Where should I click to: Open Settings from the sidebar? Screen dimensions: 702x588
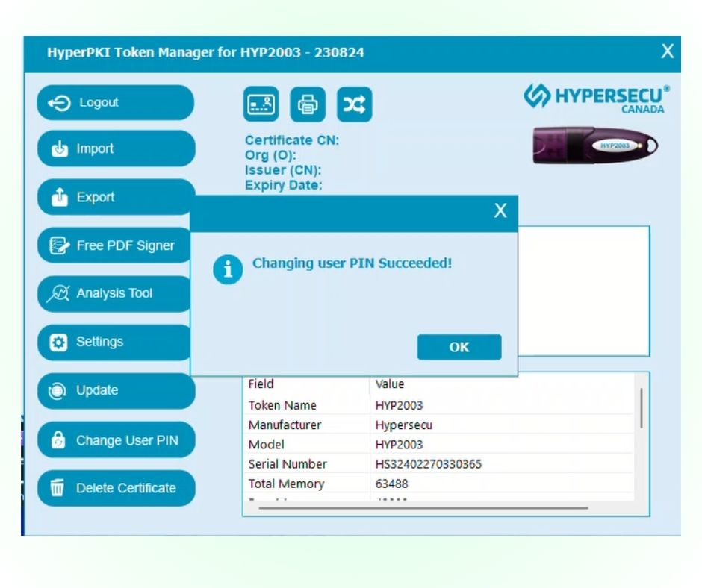[x=114, y=343]
